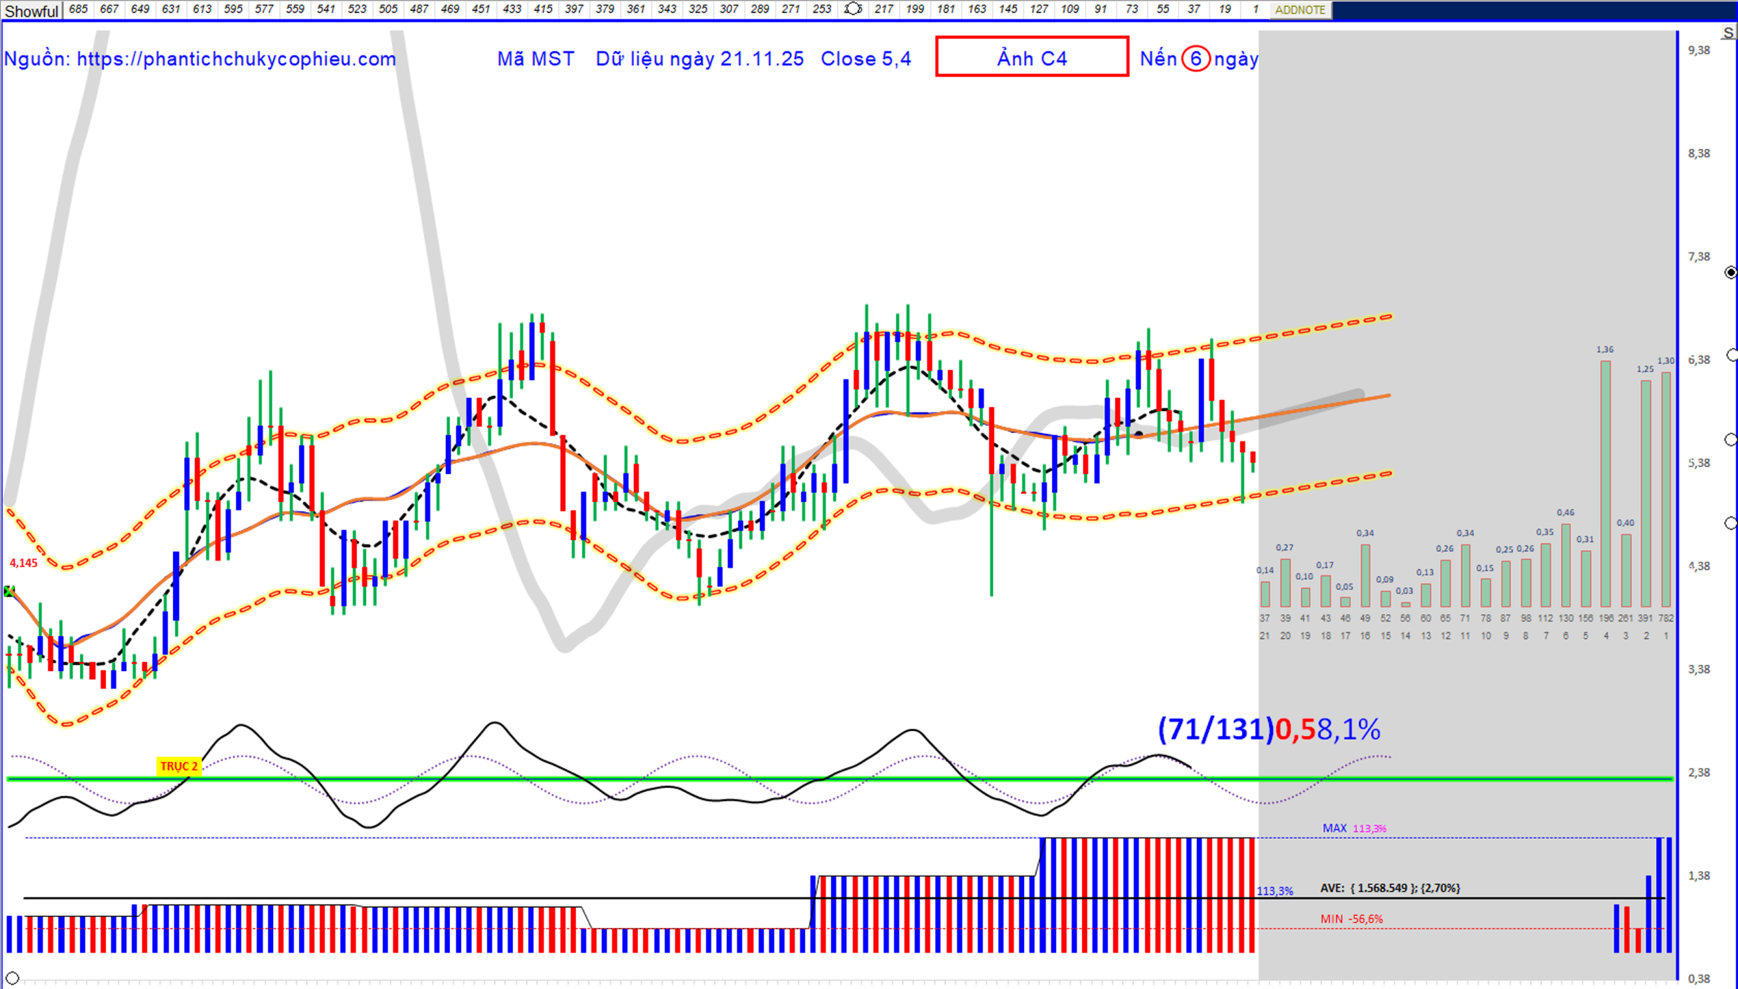Select the radio button beside the 6,38 label

click(x=1731, y=356)
